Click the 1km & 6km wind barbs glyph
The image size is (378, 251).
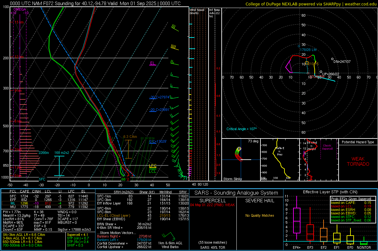168,236
